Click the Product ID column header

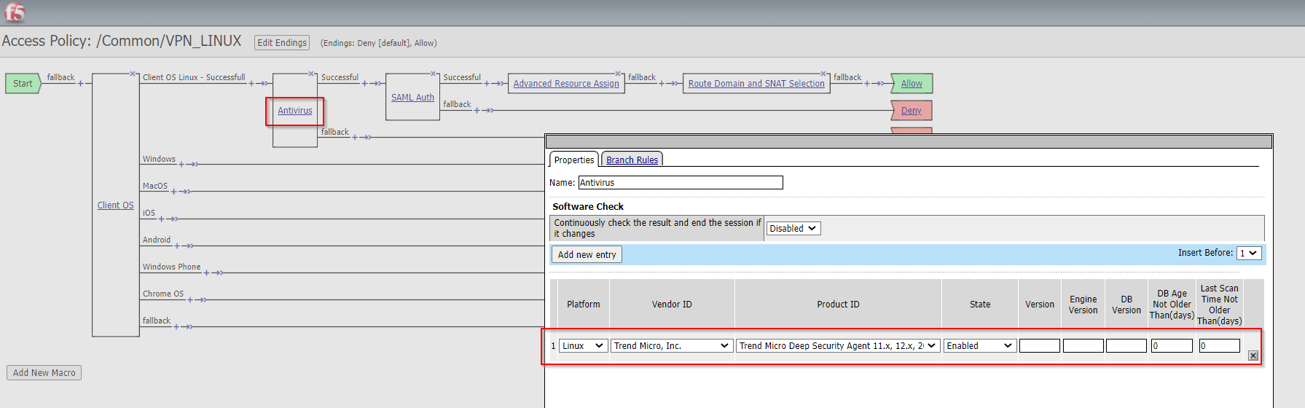point(838,305)
